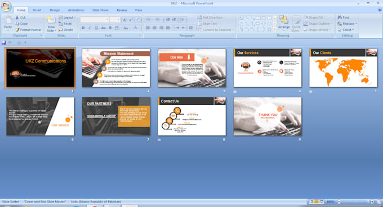383x207 pixels.
Task: Open the View ribbon tab
Action: 138,10
